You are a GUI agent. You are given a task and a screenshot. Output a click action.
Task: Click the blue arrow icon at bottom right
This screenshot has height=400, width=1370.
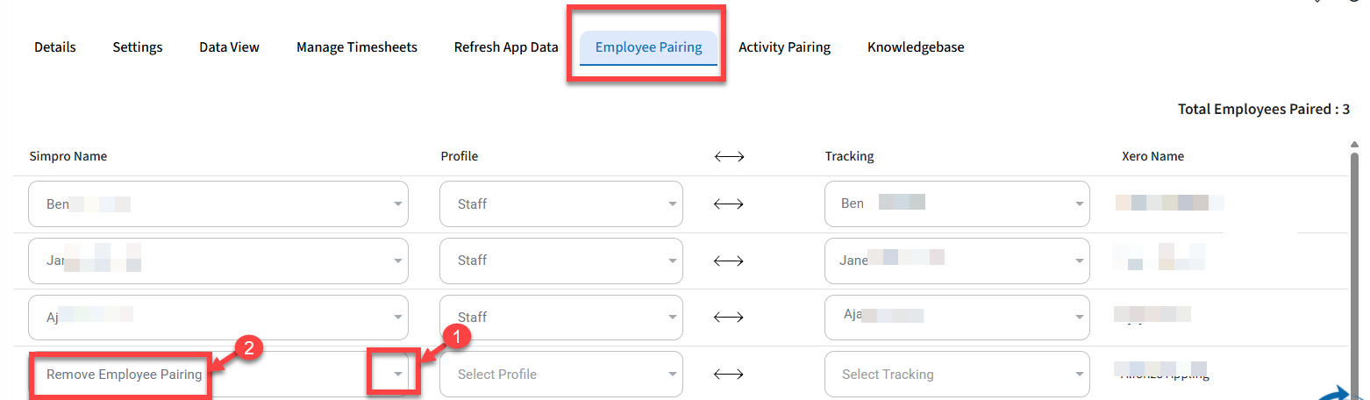click(x=1345, y=392)
